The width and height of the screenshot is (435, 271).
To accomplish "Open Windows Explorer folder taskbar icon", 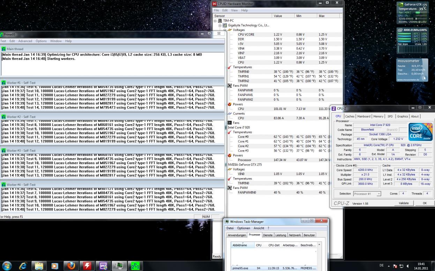I will (x=39, y=265).
